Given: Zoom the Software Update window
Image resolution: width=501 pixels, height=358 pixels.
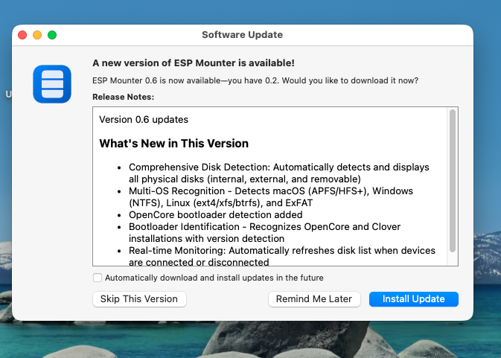Looking at the screenshot, I should pos(52,35).
